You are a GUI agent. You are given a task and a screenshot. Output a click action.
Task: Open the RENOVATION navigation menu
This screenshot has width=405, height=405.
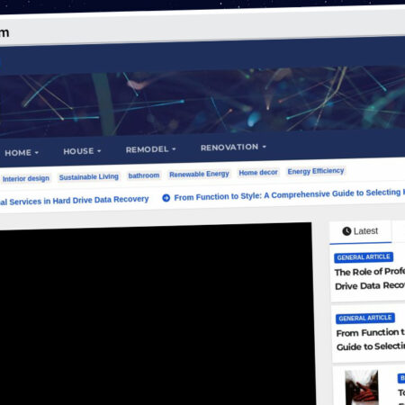tap(233, 147)
